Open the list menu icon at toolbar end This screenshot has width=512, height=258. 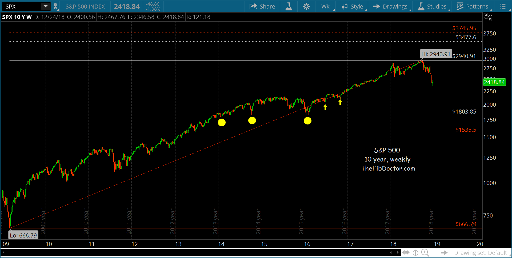click(x=503, y=6)
